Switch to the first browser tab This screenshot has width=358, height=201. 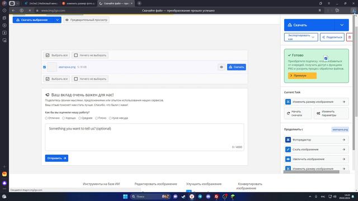pos(41,3)
